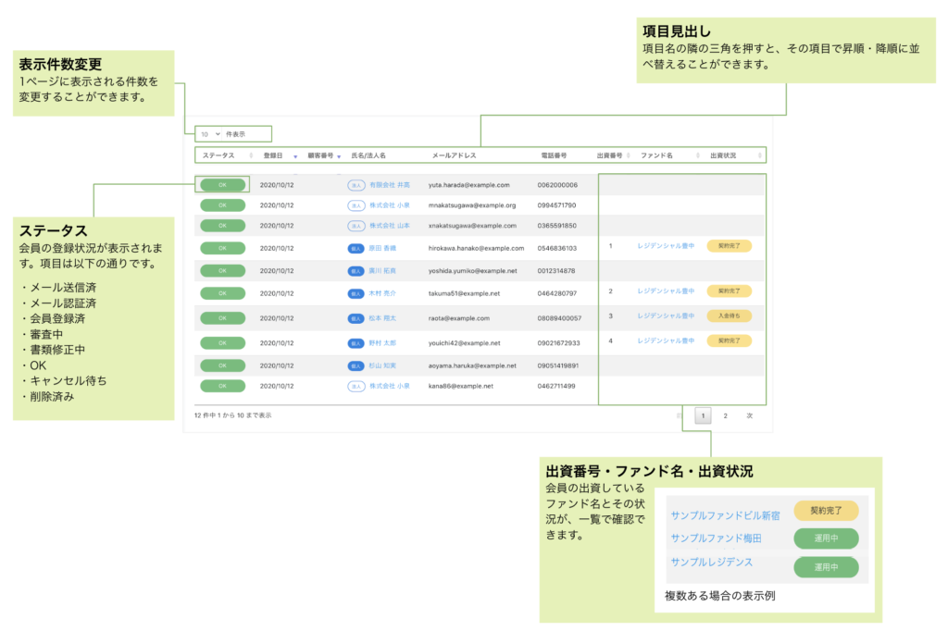The width and height of the screenshot is (948, 631).
Task: Go to page 2 of the list
Action: point(726,416)
